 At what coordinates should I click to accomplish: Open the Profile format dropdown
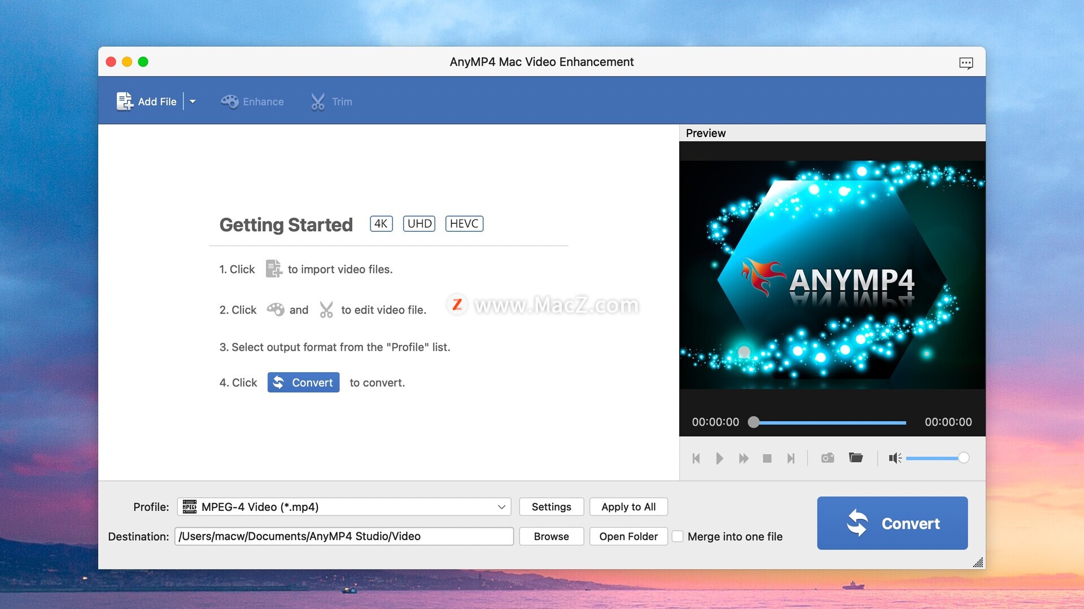[x=344, y=507]
